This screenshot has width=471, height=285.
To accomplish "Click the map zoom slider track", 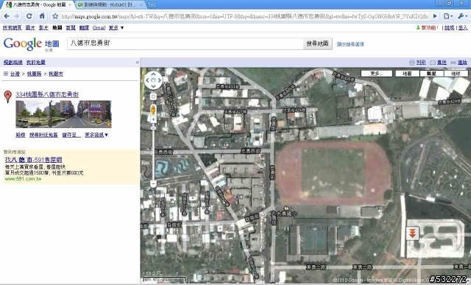I will pos(153,153).
